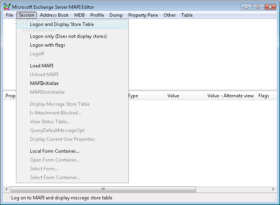The height and width of the screenshot is (205, 280).
Task: Close the open Session menu
Action: click(x=26, y=15)
